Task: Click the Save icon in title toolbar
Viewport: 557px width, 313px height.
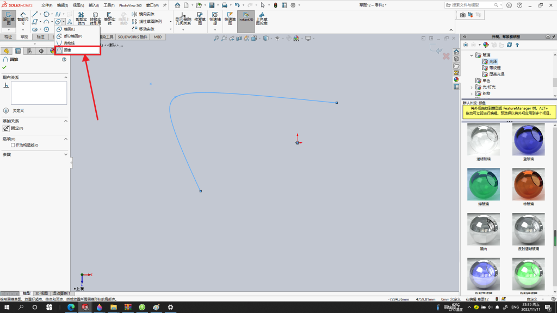Action: pyautogui.click(x=212, y=5)
